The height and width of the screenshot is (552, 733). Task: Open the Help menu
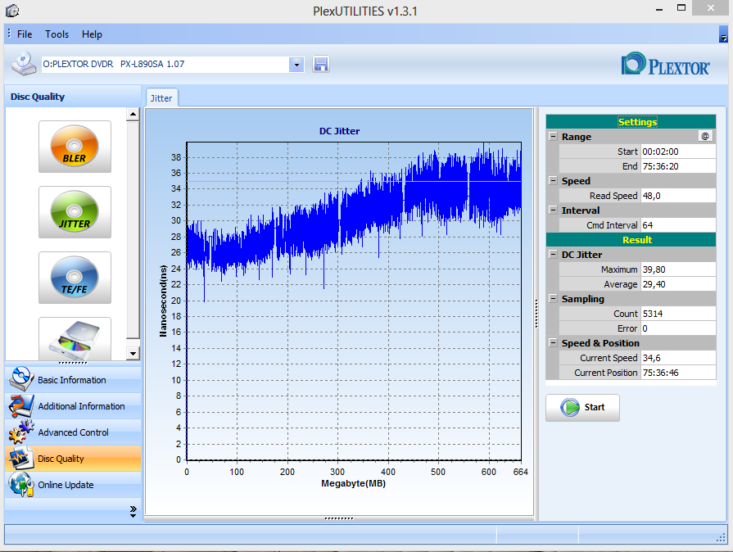click(x=92, y=34)
